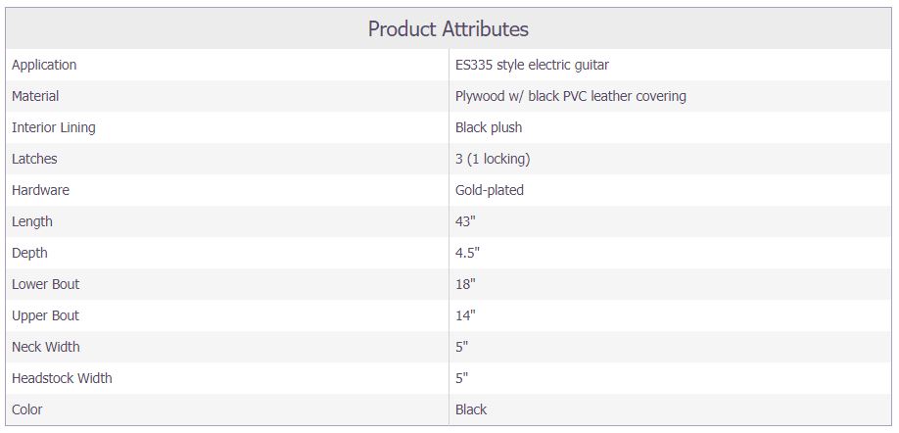Click the 14" Upper Bout value
The height and width of the screenshot is (433, 899).
coord(465,315)
